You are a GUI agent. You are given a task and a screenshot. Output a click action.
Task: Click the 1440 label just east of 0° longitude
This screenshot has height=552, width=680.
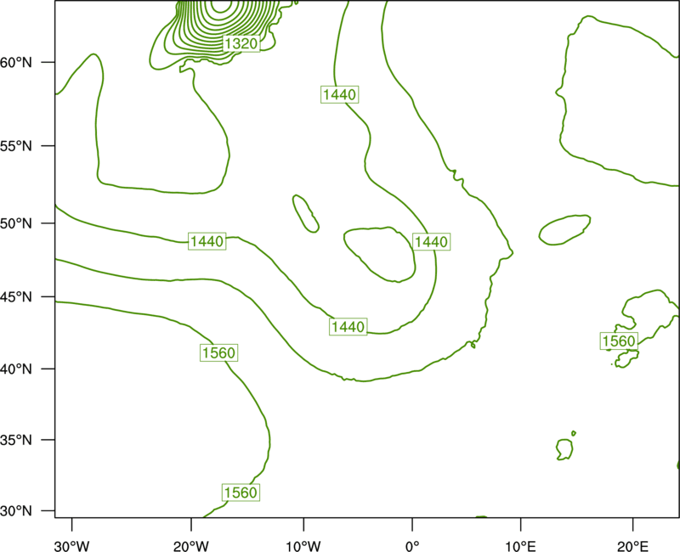[431, 242]
